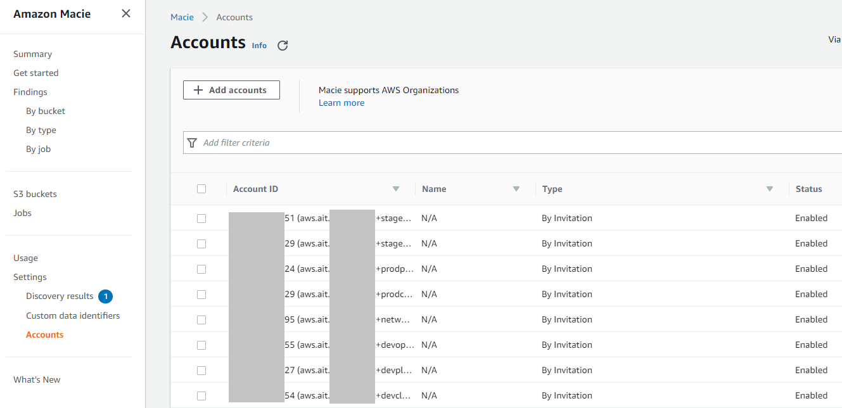This screenshot has width=842, height=408.
Task: Sort by Name column arrow
Action: (516, 189)
